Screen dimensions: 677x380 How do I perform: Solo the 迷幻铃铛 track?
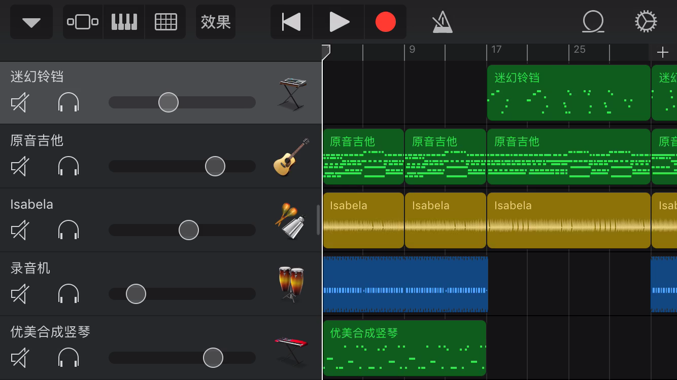pos(69,103)
